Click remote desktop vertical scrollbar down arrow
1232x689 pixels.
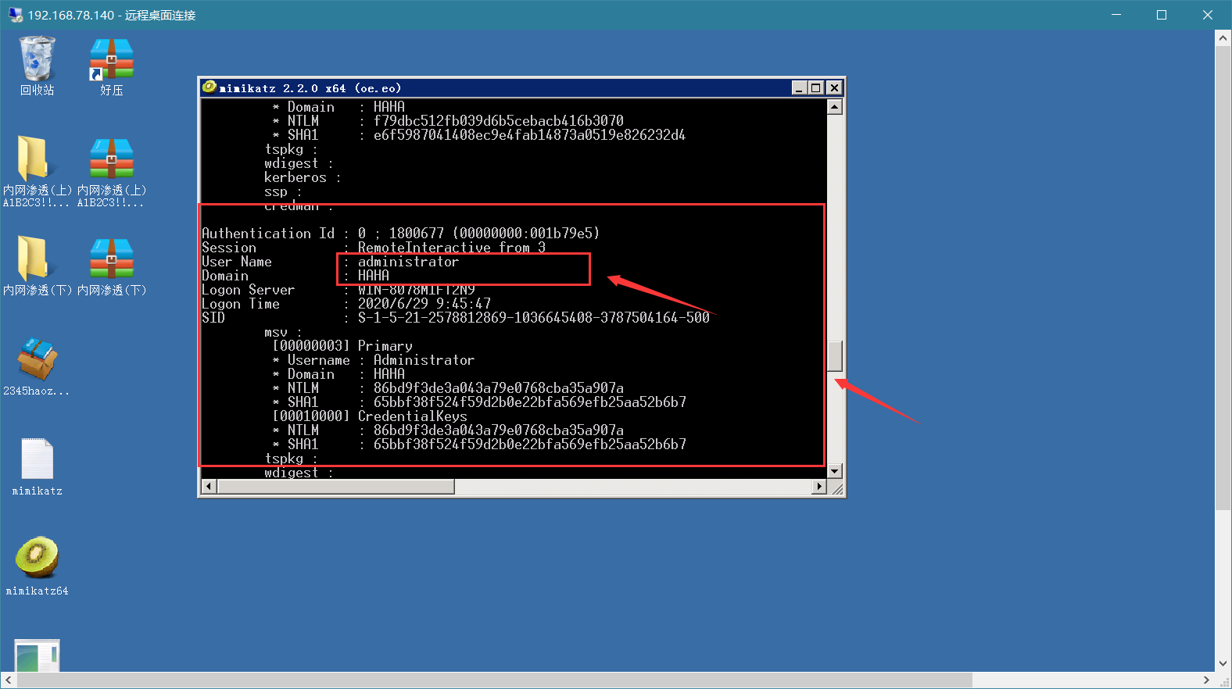point(1223,663)
